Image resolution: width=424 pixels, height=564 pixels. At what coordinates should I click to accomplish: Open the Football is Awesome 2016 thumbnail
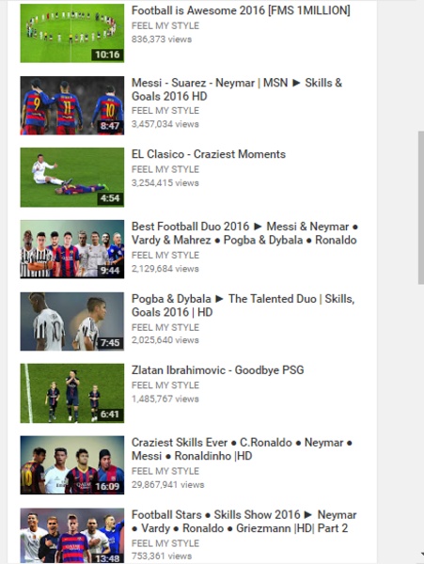(x=72, y=33)
